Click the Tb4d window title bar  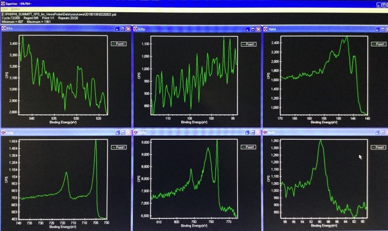(x=316, y=29)
